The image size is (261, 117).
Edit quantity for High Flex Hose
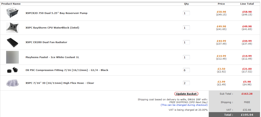[186, 83]
